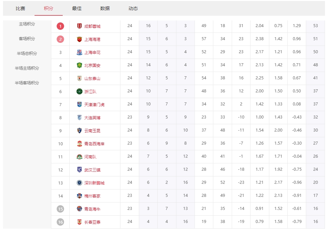This screenshot has height=230, width=327.
Task: Click the Changchun Yatai (长春亚泰) crest icon
Action: tap(79, 222)
